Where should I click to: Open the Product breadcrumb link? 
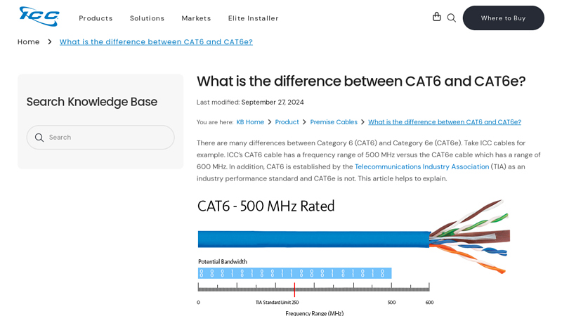pyautogui.click(x=287, y=122)
